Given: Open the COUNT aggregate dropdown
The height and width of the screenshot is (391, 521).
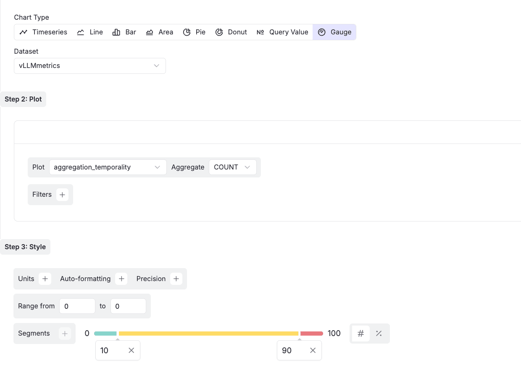Looking at the screenshot, I should [x=232, y=167].
